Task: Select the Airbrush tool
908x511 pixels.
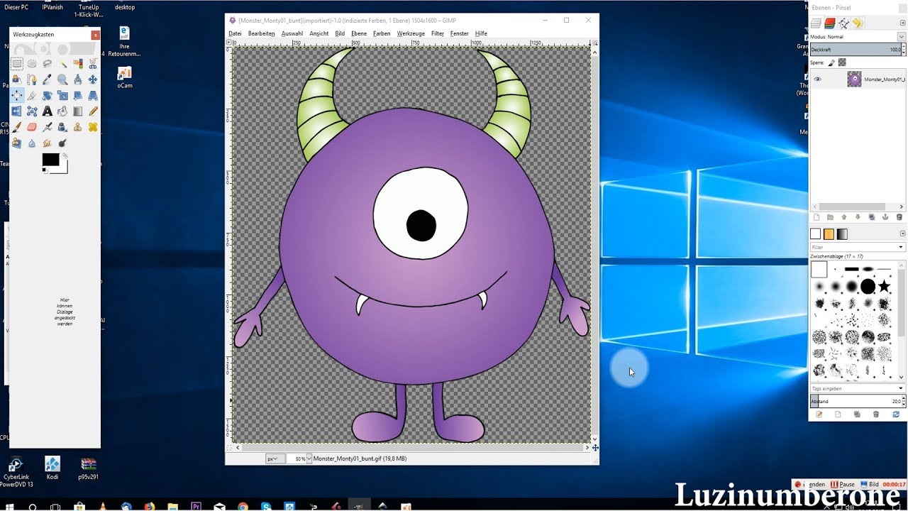Action: click(x=47, y=127)
